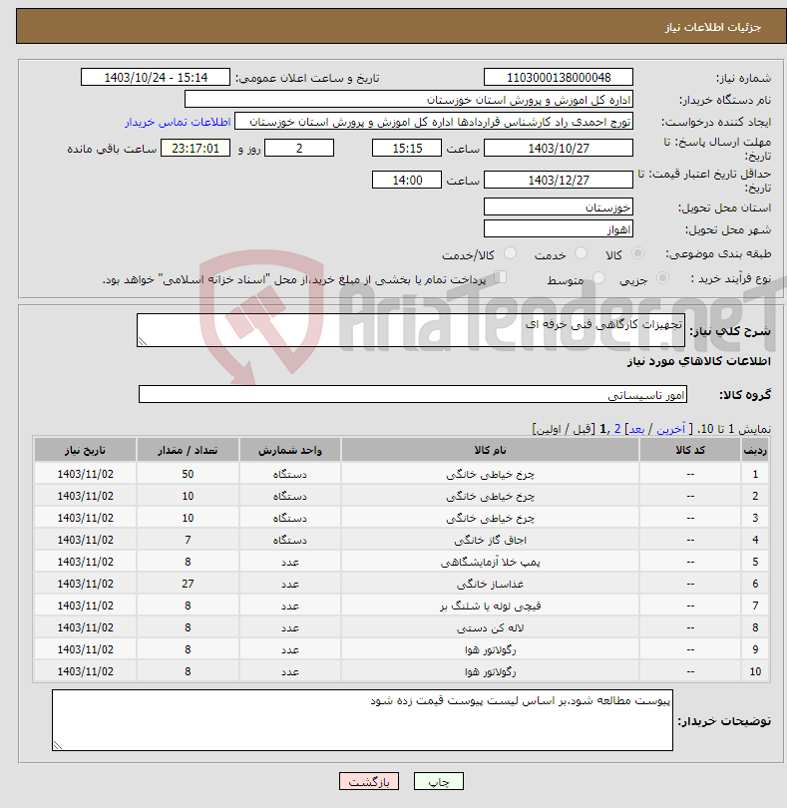The image size is (787, 808).
Task: Click the quantity 50 cell
Action: (x=188, y=474)
